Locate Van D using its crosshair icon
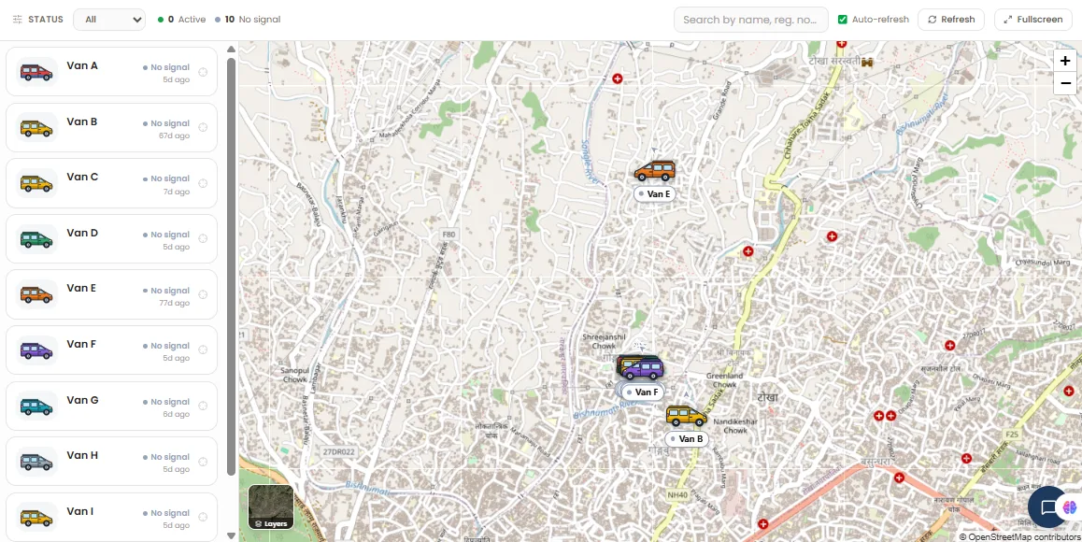 (x=203, y=239)
